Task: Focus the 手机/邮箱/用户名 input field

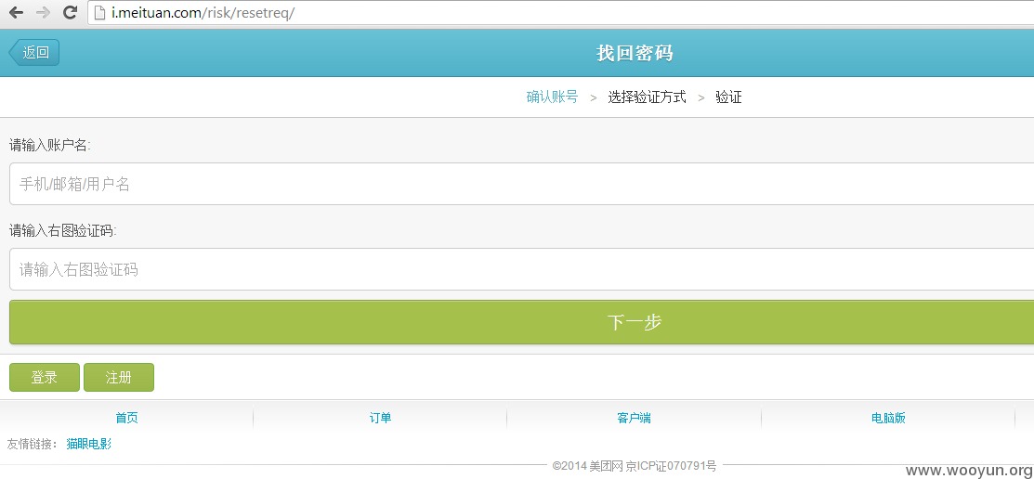Action: pyautogui.click(x=521, y=184)
